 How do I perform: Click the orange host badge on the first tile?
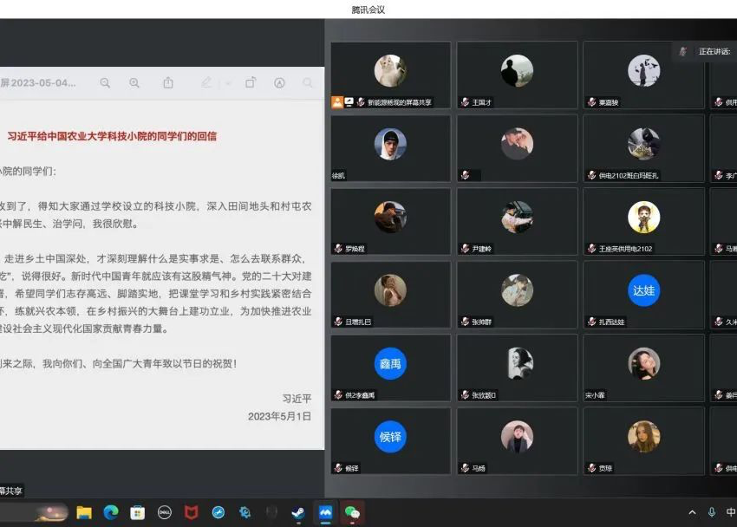337,101
